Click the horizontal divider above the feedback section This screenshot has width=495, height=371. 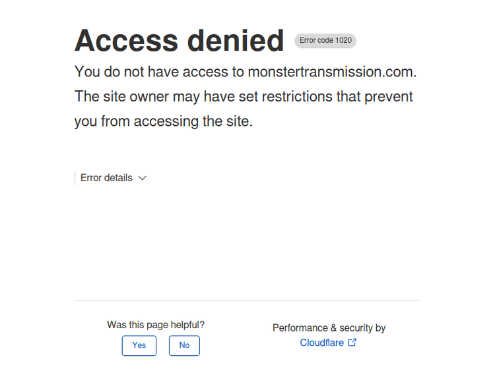[x=247, y=300]
